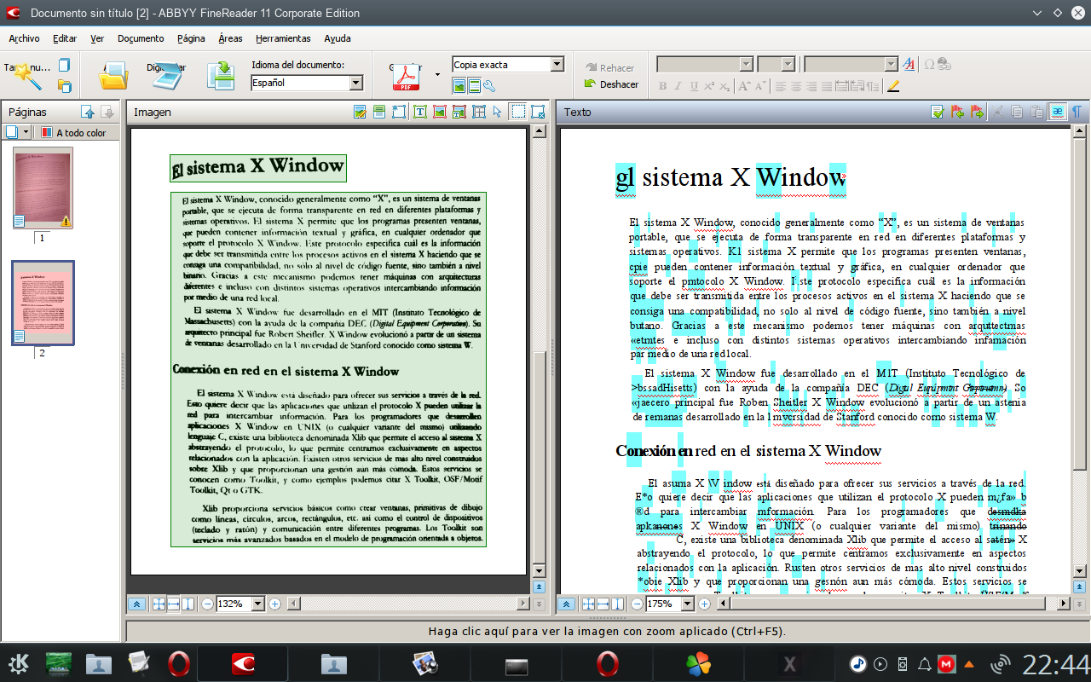Toggle the zoom pane button in Texto bottom bar
Image resolution: width=1091 pixels, height=682 pixels.
pyautogui.click(x=566, y=604)
